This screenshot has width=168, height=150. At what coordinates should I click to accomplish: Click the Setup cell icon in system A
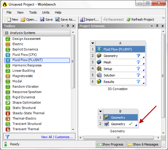tap(99, 69)
